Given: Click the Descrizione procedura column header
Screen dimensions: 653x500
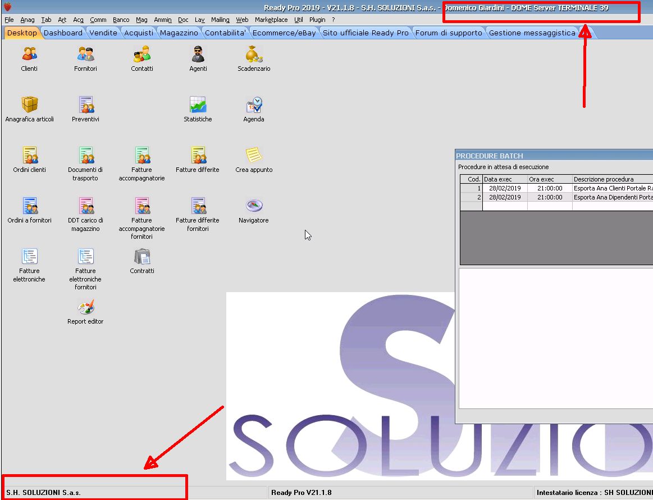Looking at the screenshot, I should point(613,179).
